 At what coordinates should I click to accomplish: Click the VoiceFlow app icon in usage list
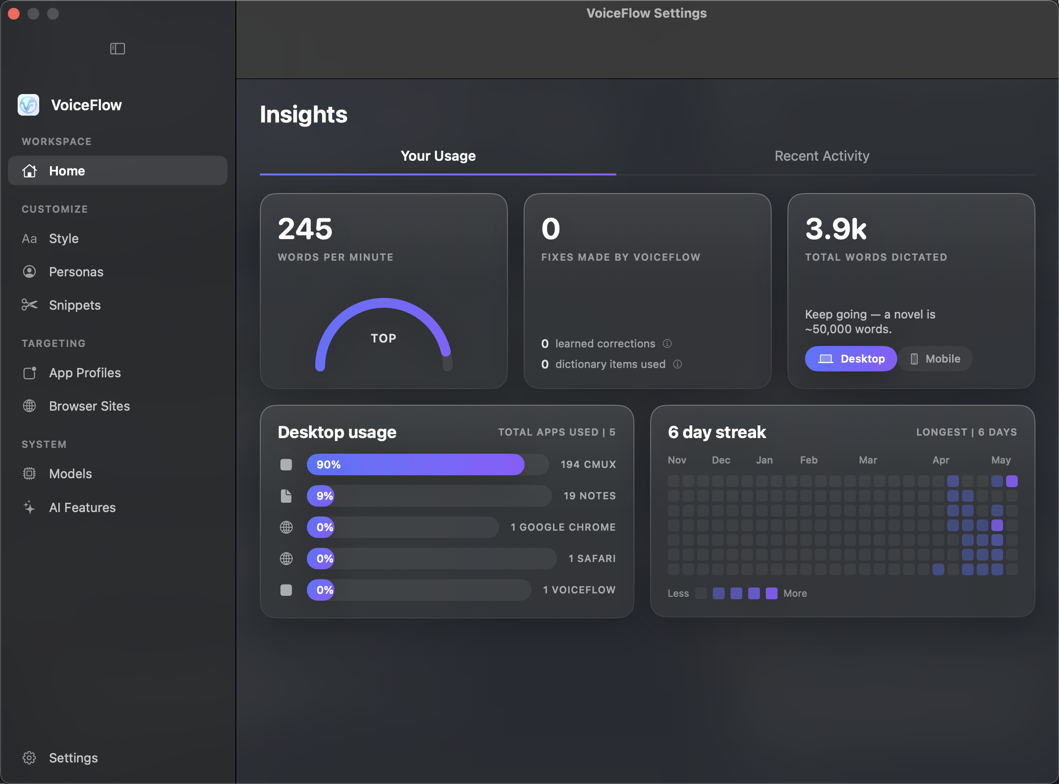(286, 590)
